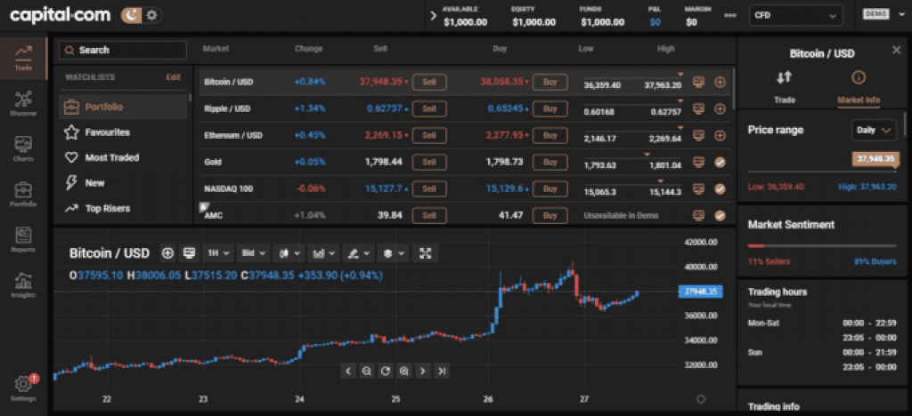Open the Charts section in the sidebar
912x416 pixels.
24,148
